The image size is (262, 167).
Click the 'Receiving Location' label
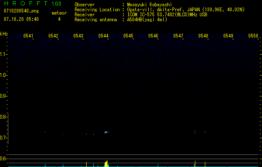click(97, 10)
